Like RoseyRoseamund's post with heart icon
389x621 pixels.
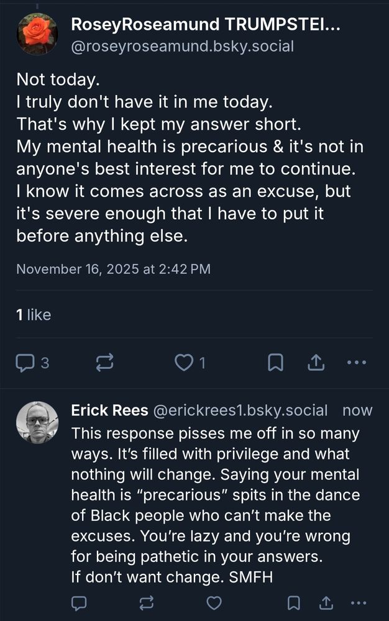184,363
